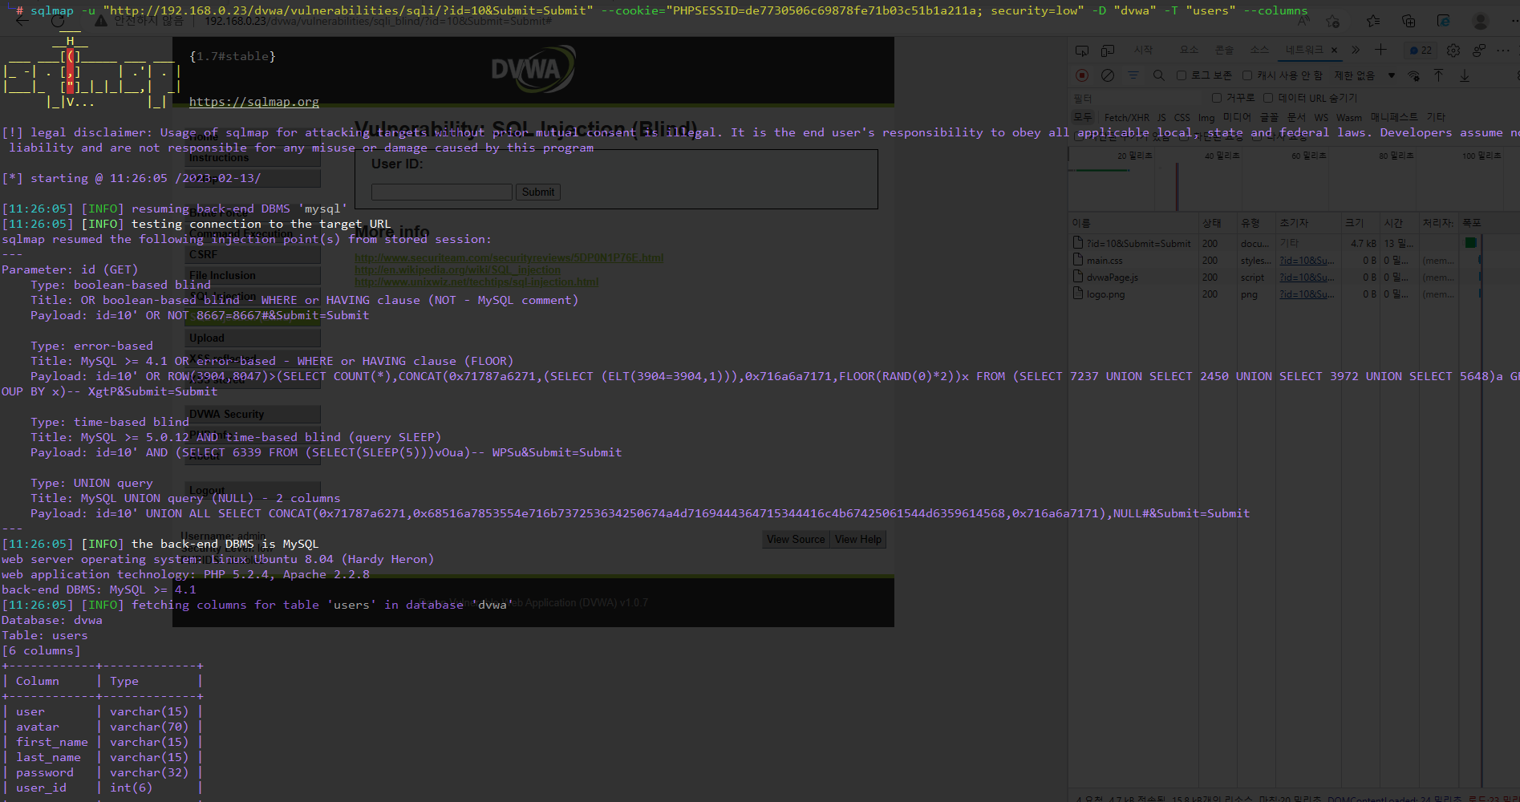Click the DVWA Submit button
The image size is (1520, 802).
(537, 192)
